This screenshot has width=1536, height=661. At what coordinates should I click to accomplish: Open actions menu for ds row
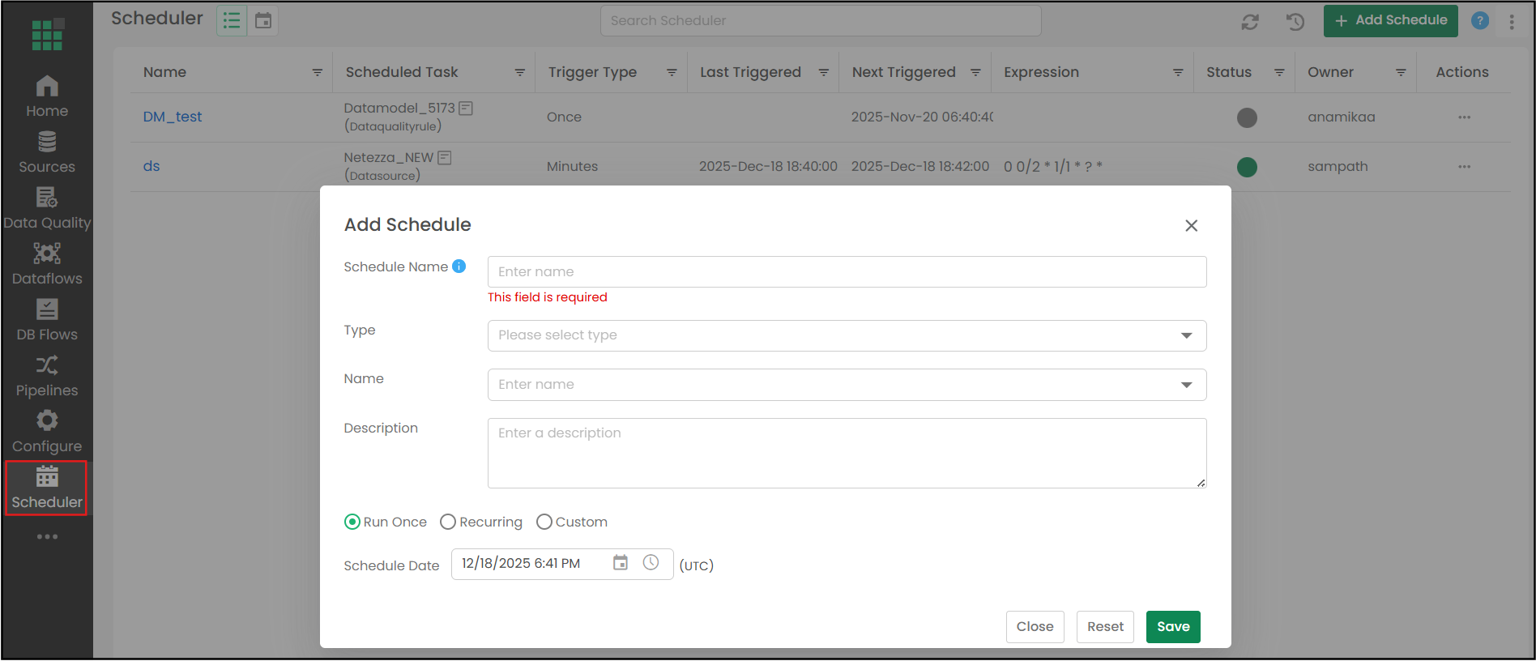(x=1464, y=167)
